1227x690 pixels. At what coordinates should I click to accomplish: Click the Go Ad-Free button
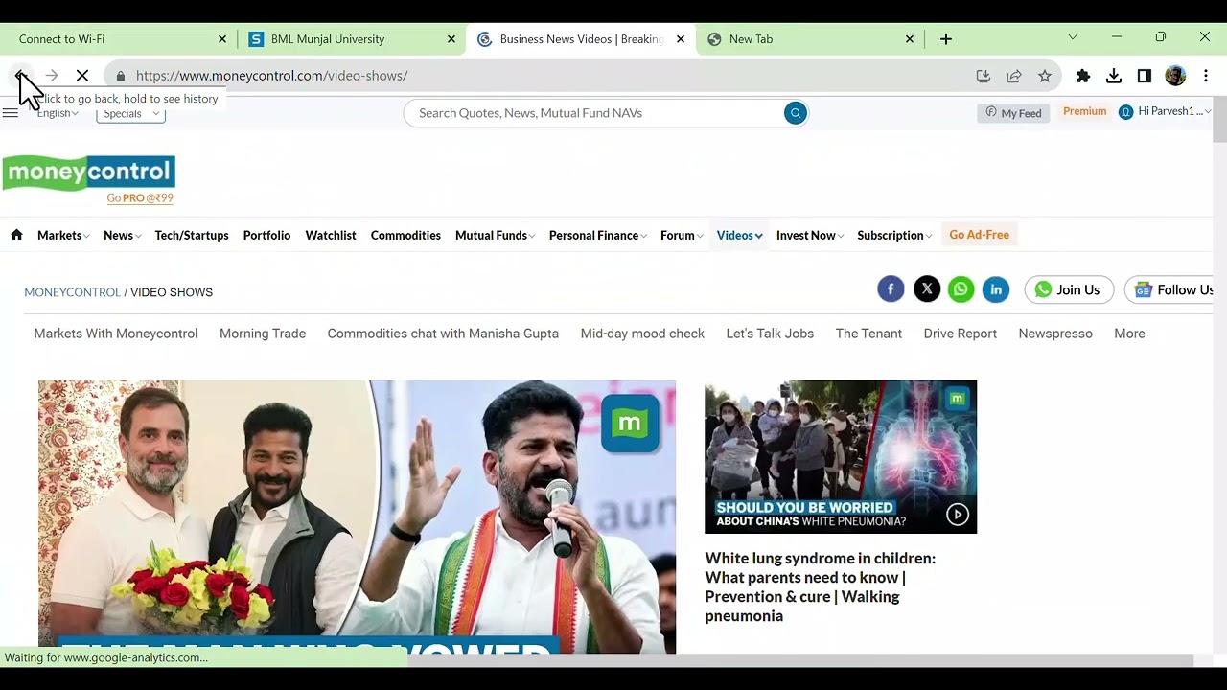pos(979,235)
